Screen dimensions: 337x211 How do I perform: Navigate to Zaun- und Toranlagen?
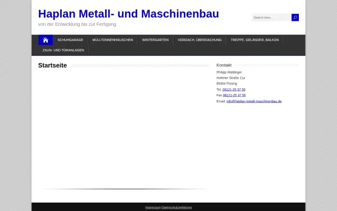click(63, 50)
